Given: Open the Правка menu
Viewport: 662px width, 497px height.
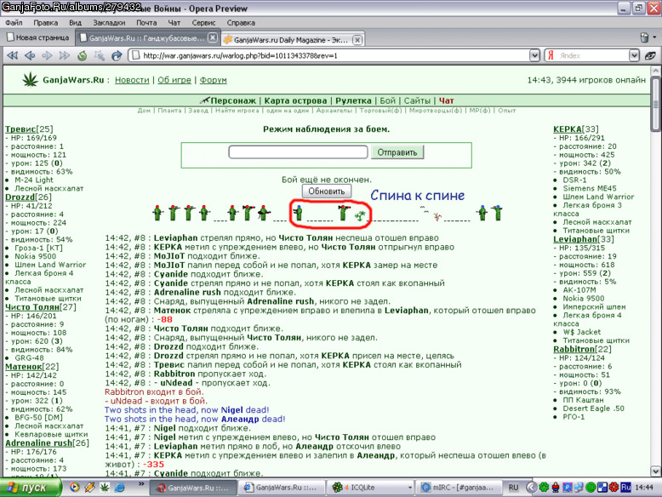Looking at the screenshot, I should (x=46, y=23).
